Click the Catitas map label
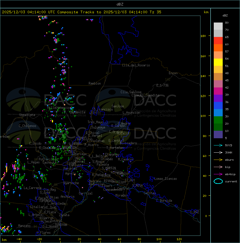The height and width of the screenshot is (243, 240). click(150, 193)
